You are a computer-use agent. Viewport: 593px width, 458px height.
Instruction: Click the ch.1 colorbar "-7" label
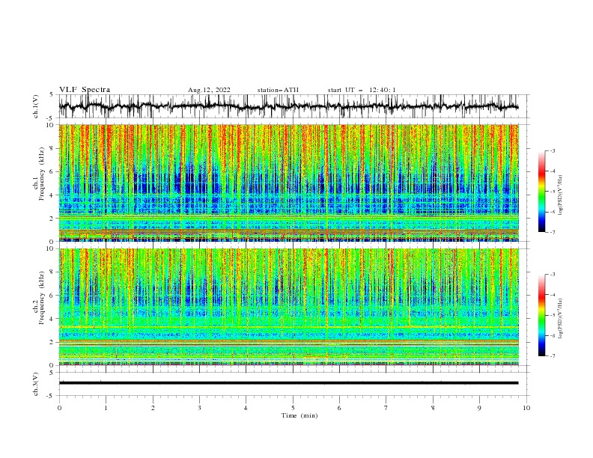tap(552, 232)
